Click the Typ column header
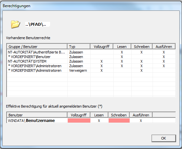This screenshot has width=182, height=149. (x=79, y=47)
